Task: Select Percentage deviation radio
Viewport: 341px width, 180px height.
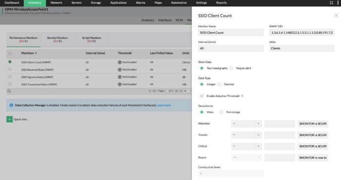Action: tap(221, 112)
